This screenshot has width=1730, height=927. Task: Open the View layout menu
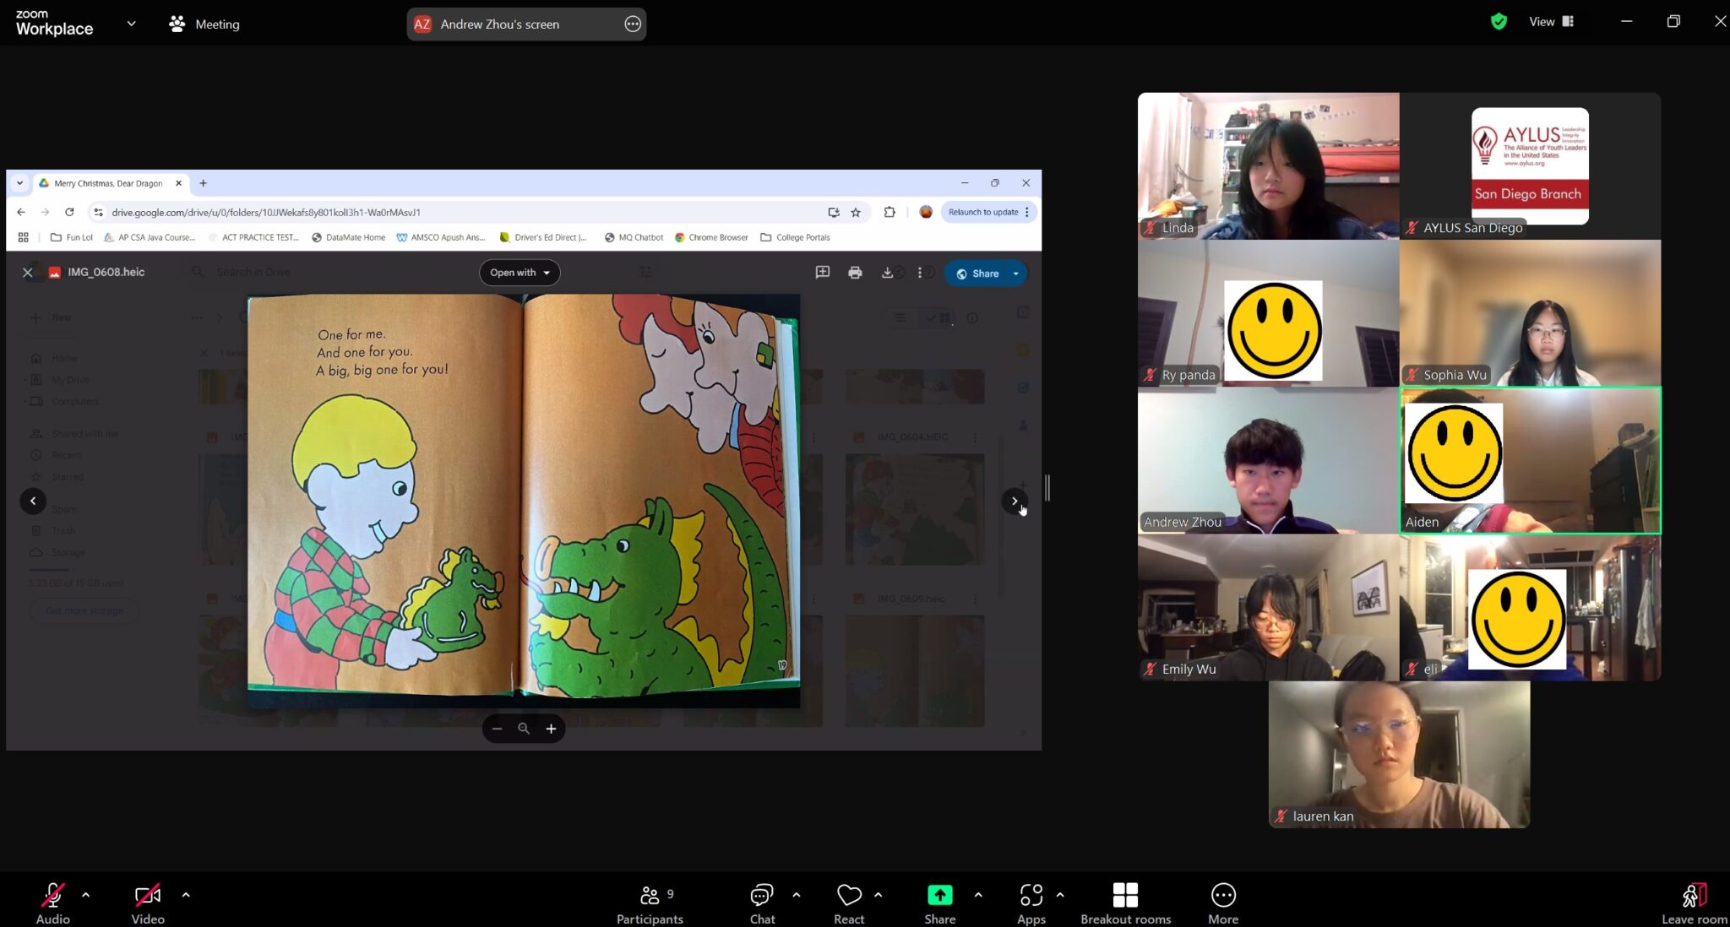(1551, 22)
